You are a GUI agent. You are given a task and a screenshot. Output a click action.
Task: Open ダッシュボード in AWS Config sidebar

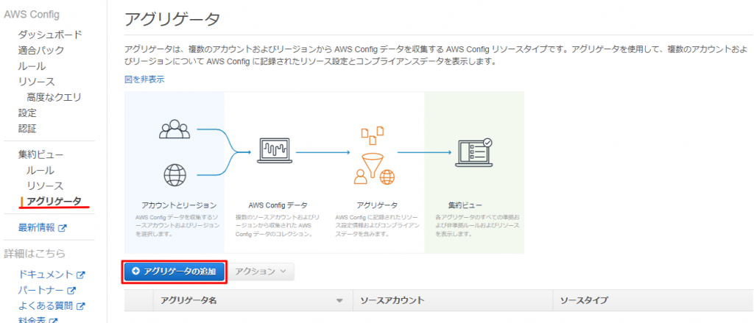click(x=50, y=35)
